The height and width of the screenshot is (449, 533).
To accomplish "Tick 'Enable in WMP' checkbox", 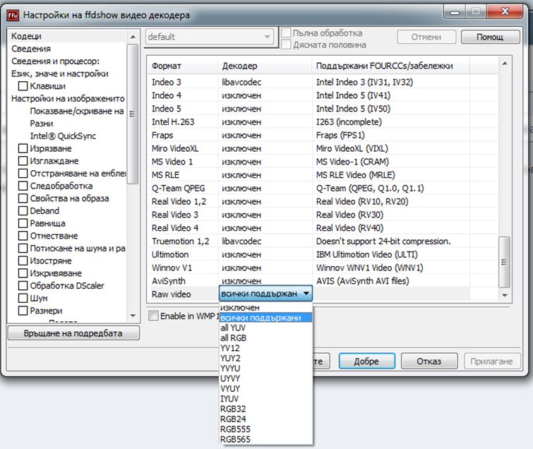I will pyautogui.click(x=154, y=316).
